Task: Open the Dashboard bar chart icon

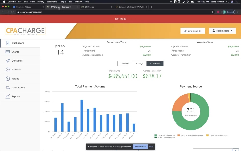Action: (8, 43)
